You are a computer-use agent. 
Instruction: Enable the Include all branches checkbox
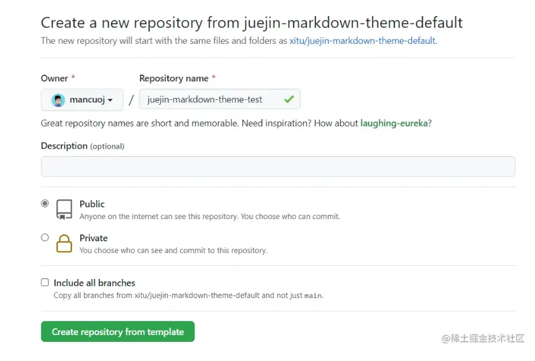(44, 282)
